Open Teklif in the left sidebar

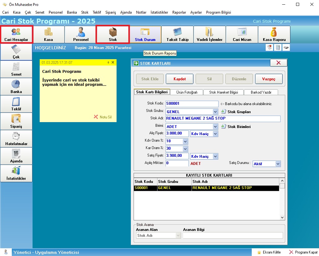[x=16, y=104]
